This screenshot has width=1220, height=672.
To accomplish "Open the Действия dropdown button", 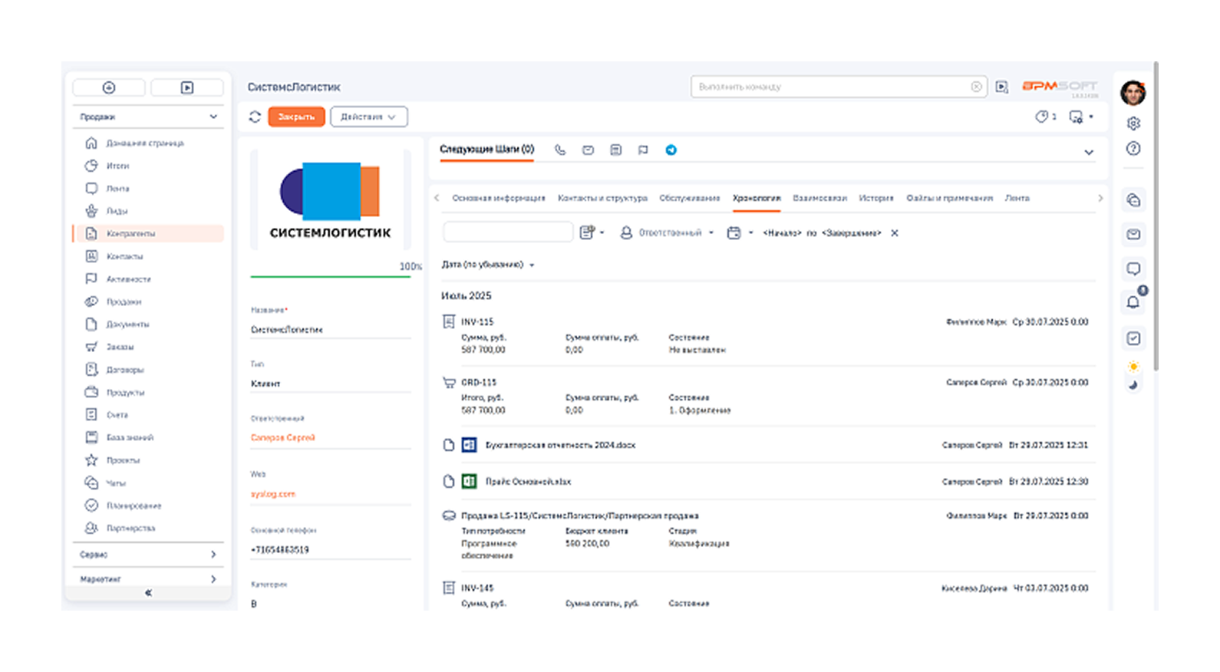I will coord(368,117).
